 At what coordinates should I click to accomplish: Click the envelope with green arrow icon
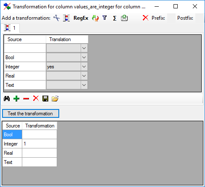[124, 18]
